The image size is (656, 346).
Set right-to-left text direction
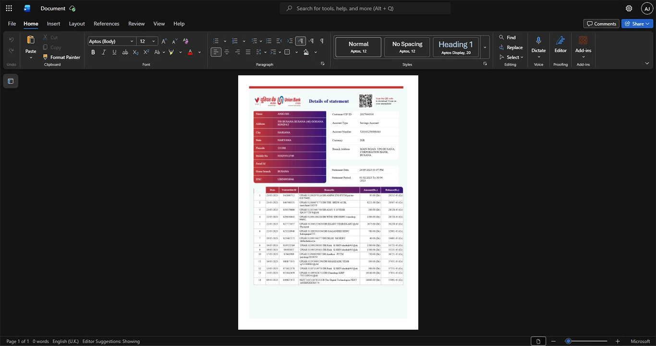point(311,41)
